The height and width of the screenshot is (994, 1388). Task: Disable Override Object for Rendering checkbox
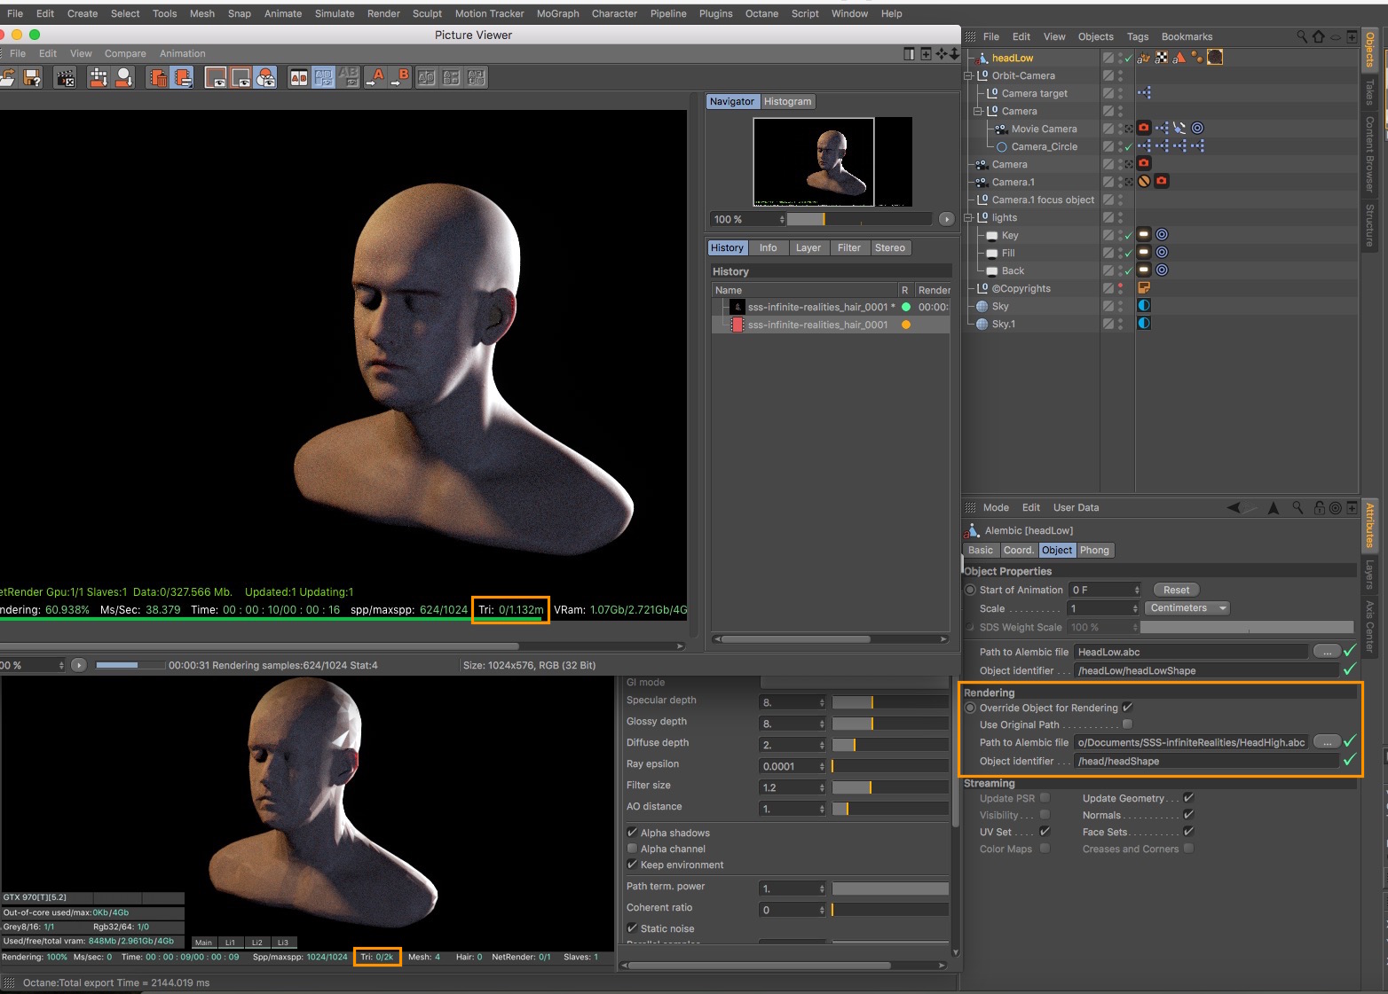[1127, 708]
